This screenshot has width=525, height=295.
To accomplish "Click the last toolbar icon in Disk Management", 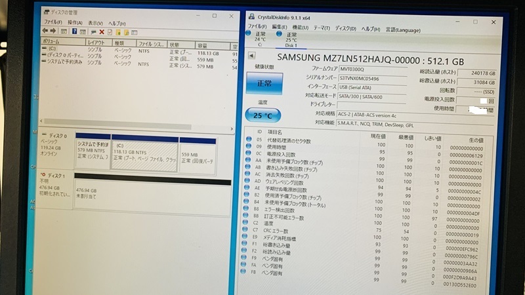I will click(135, 33).
